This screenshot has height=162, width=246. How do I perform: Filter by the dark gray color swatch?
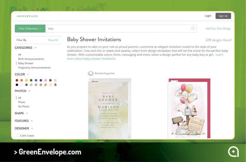(x=26, y=85)
